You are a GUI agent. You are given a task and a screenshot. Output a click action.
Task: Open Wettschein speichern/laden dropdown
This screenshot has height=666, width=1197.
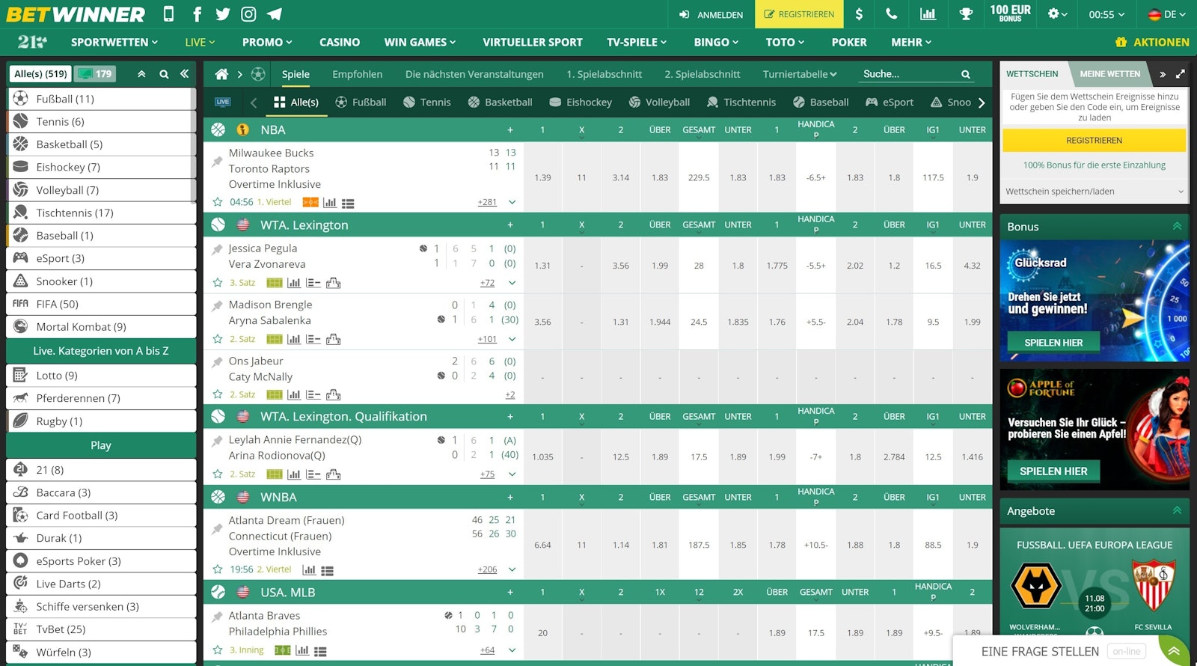[1094, 192]
